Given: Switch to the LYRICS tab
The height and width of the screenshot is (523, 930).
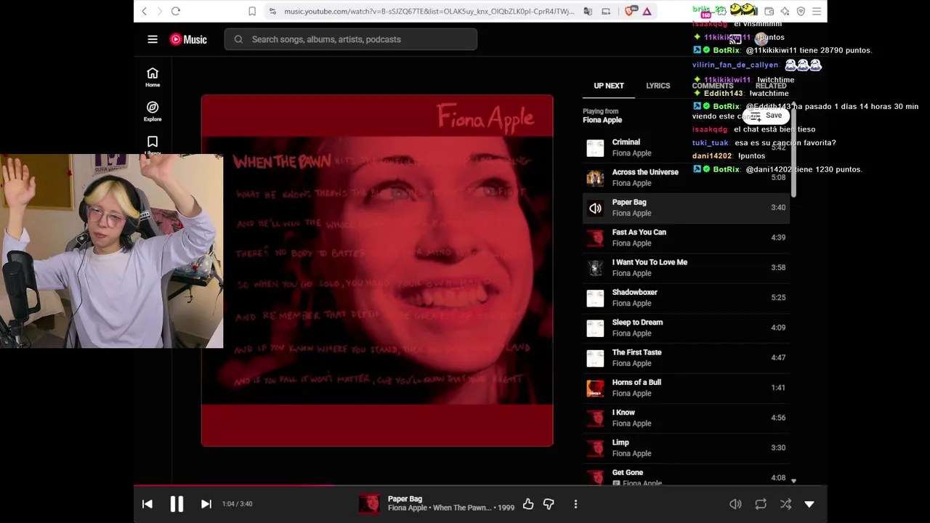Looking at the screenshot, I should [x=658, y=86].
